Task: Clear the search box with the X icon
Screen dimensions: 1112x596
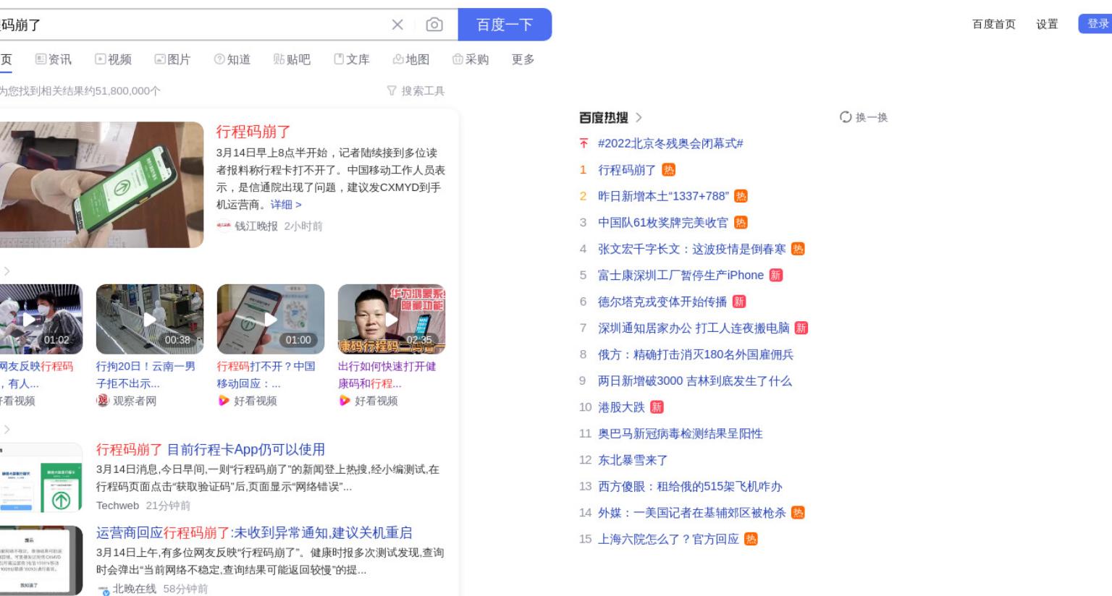Action: pyautogui.click(x=397, y=25)
